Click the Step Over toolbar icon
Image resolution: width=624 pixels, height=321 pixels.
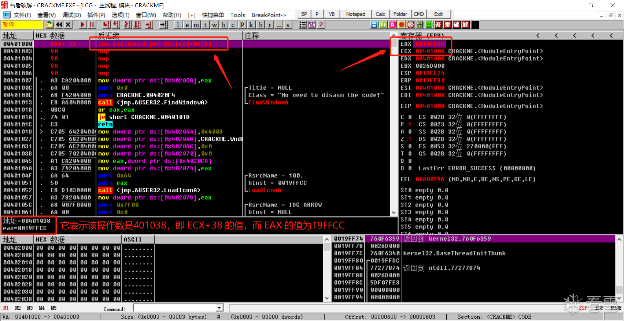(x=116, y=24)
